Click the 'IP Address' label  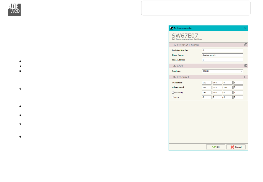click(x=177, y=83)
